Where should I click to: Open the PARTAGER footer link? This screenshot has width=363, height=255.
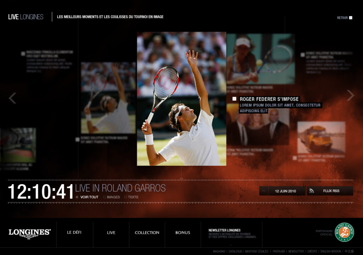(279, 251)
